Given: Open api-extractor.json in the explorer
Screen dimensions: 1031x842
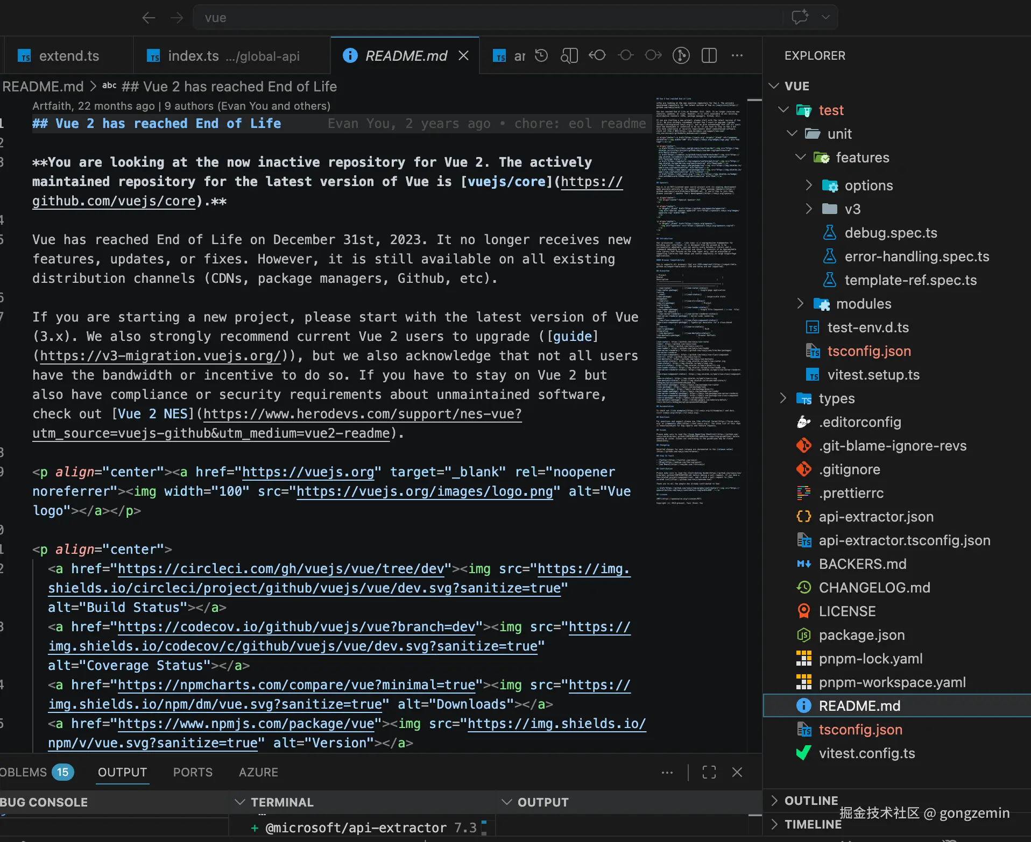Looking at the screenshot, I should point(876,517).
